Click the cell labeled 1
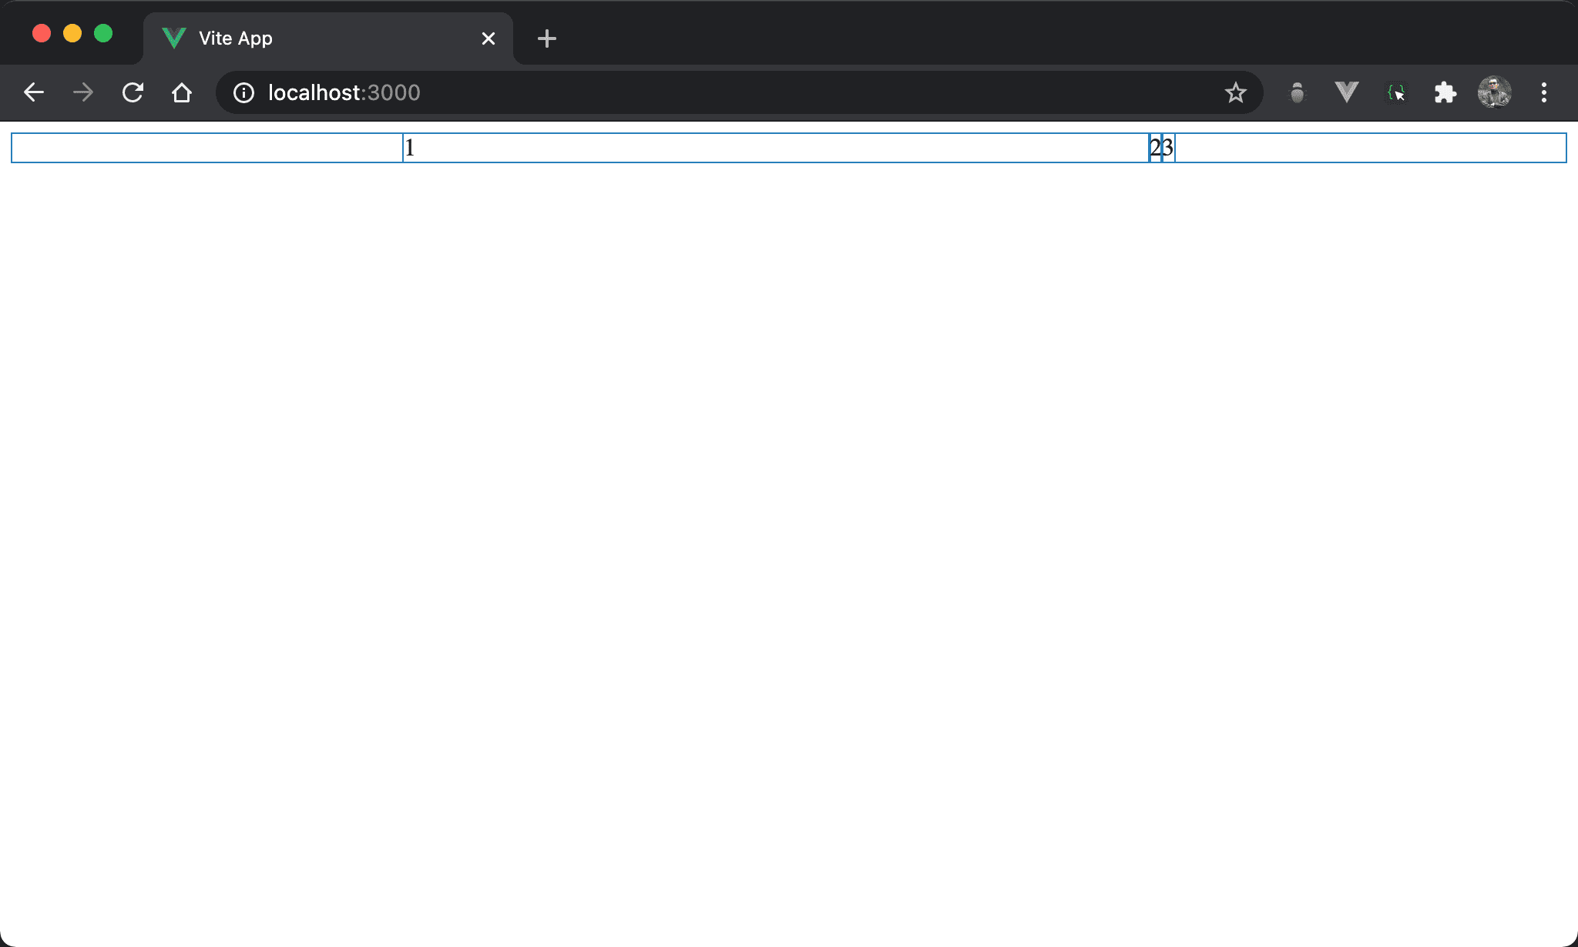The height and width of the screenshot is (947, 1578). [774, 148]
